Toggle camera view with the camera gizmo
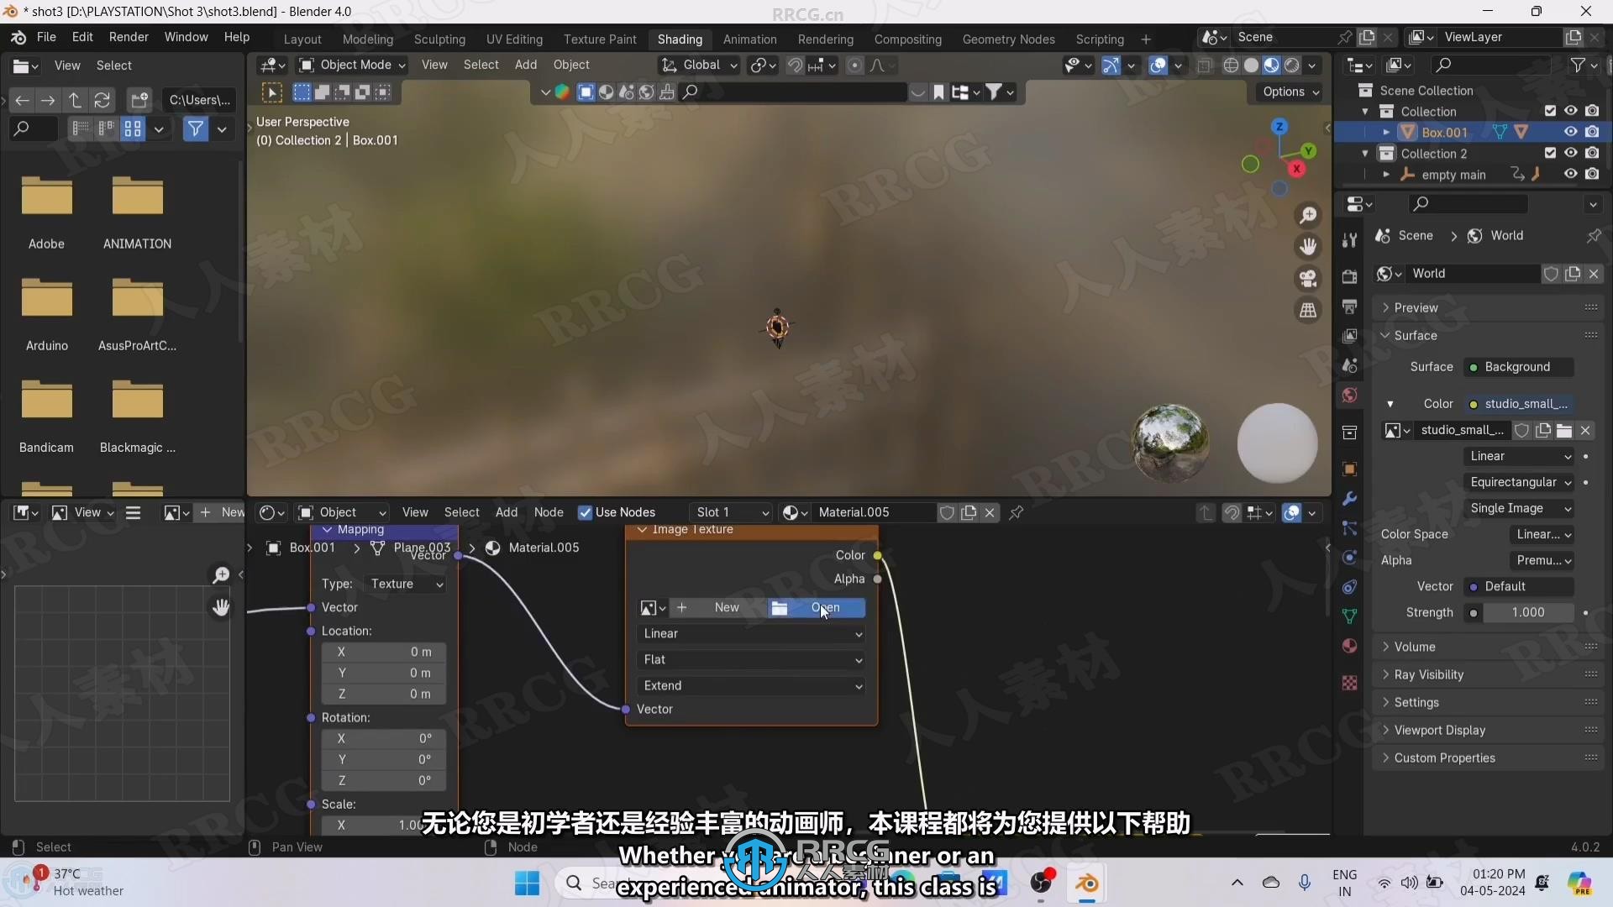1613x907 pixels. pyautogui.click(x=1308, y=279)
